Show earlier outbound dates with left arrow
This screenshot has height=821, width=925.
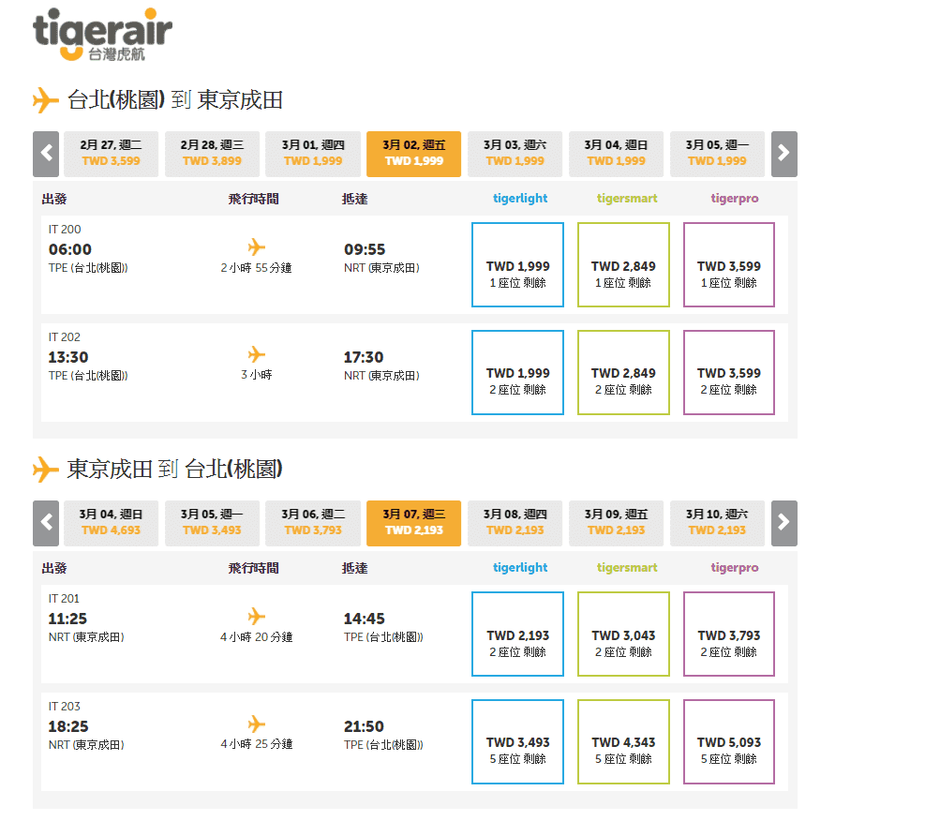pyautogui.click(x=46, y=154)
